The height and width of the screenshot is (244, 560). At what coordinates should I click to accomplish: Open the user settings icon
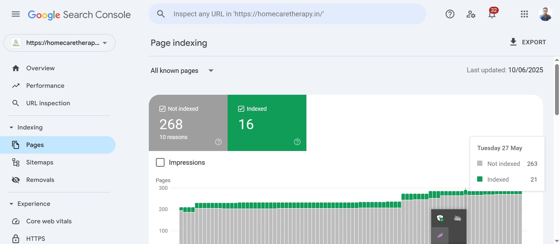pyautogui.click(x=471, y=14)
